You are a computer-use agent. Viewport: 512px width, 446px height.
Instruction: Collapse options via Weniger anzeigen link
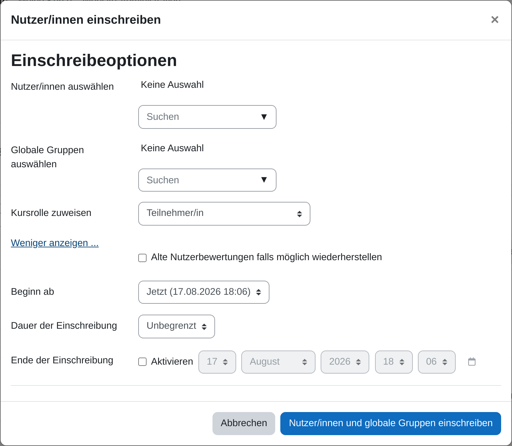pyautogui.click(x=55, y=243)
